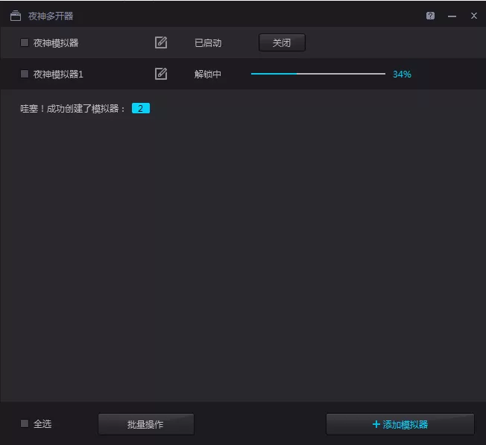The image size is (486, 445).
Task: Click the 已启动 status text
Action: coord(208,43)
